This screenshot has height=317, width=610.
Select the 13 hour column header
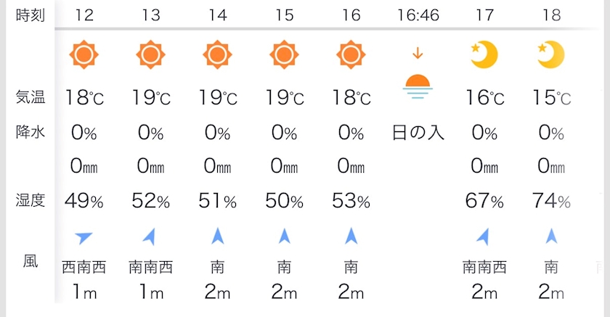pyautogui.click(x=150, y=15)
